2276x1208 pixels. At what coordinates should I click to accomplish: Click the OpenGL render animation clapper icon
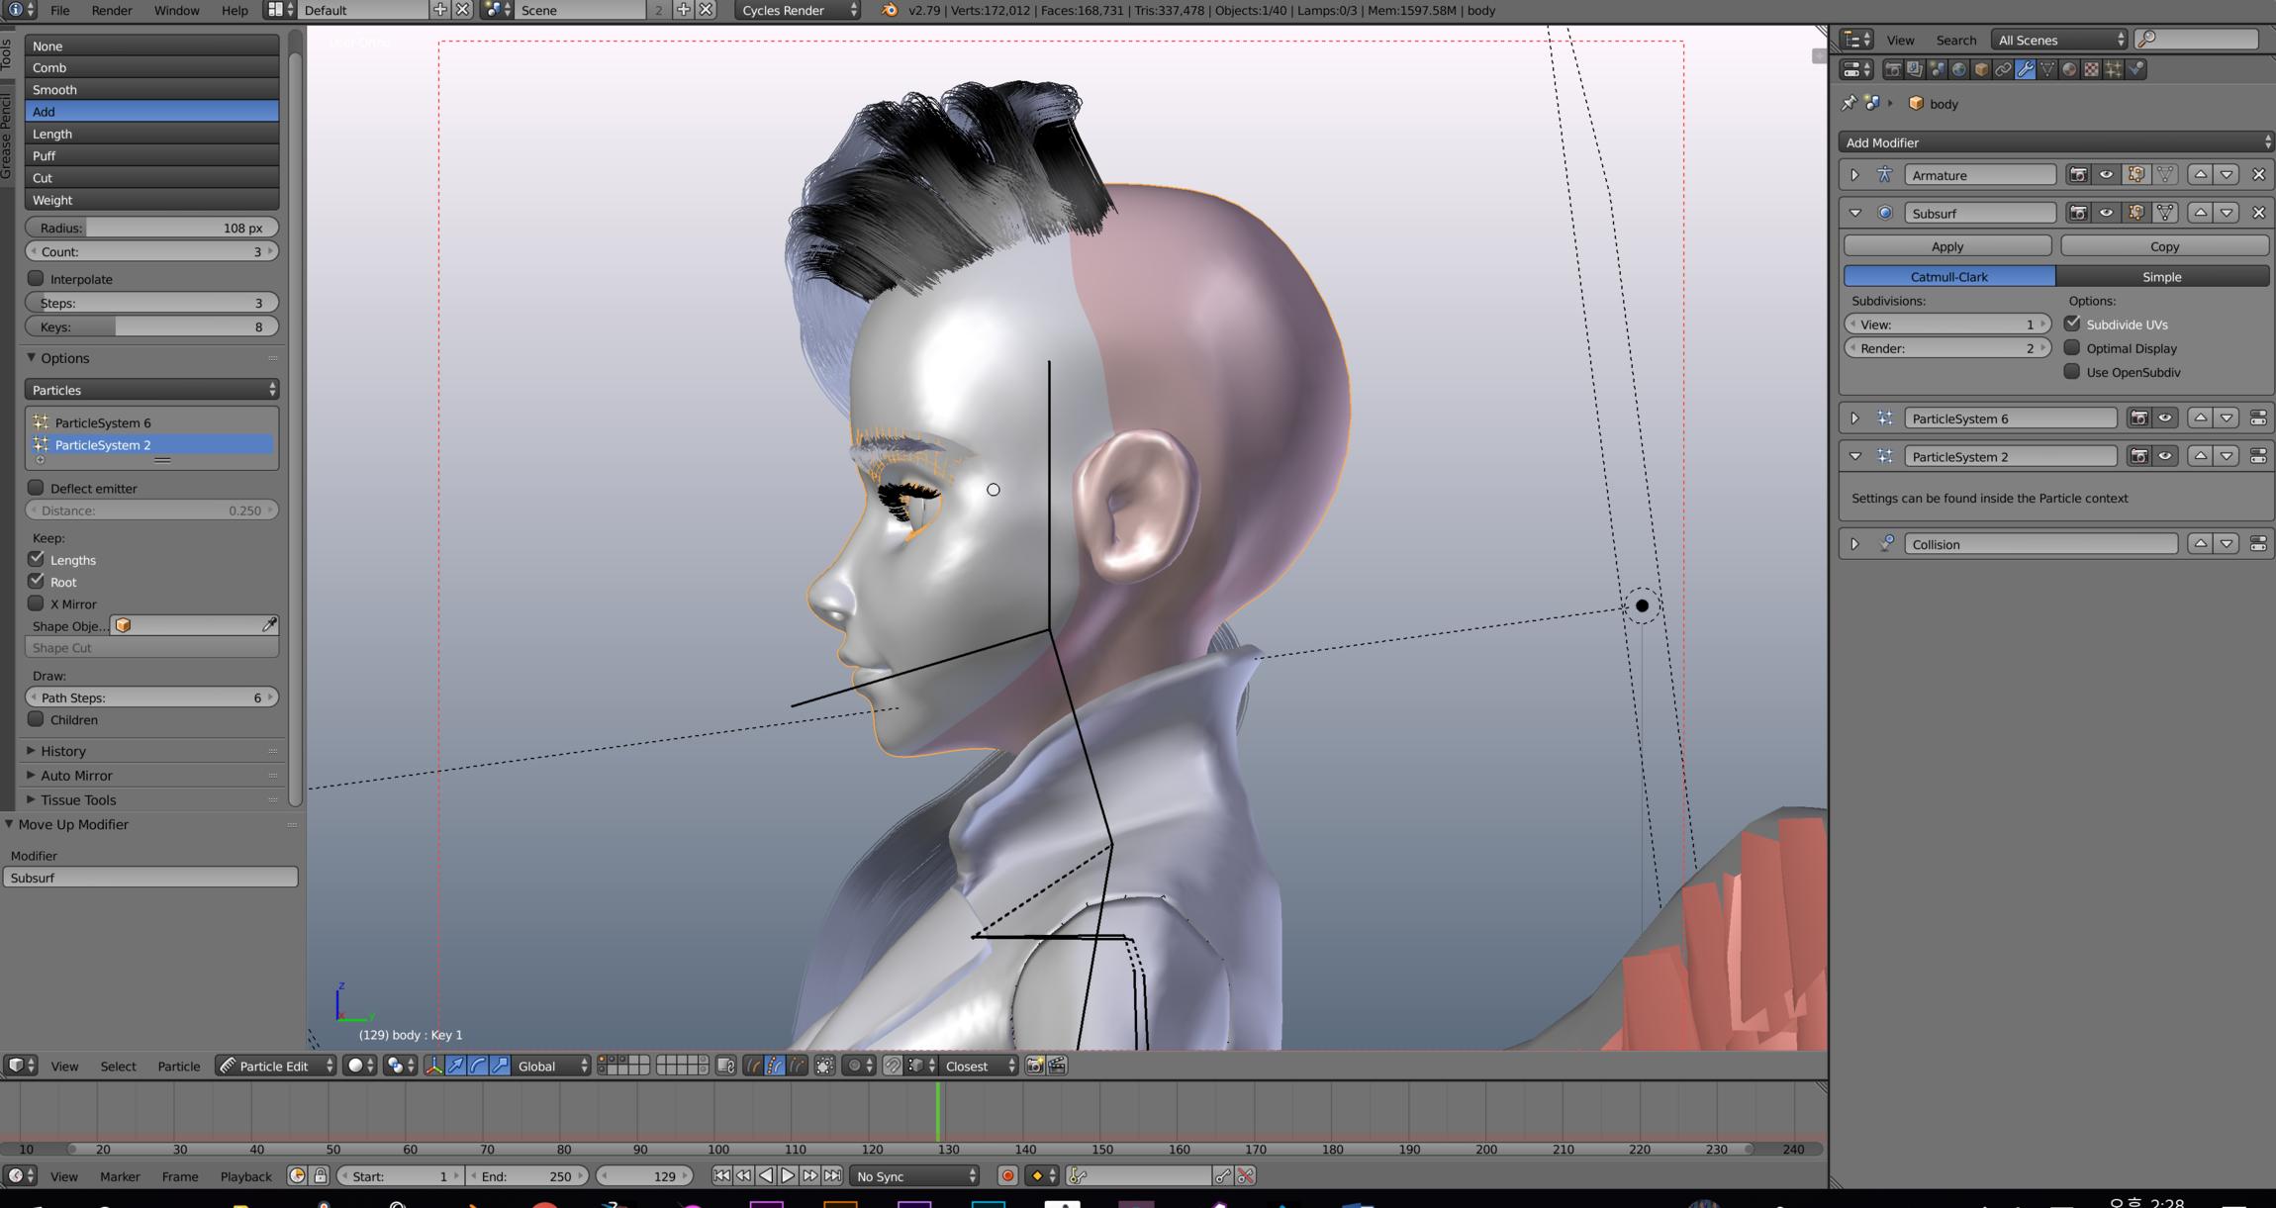[1057, 1066]
